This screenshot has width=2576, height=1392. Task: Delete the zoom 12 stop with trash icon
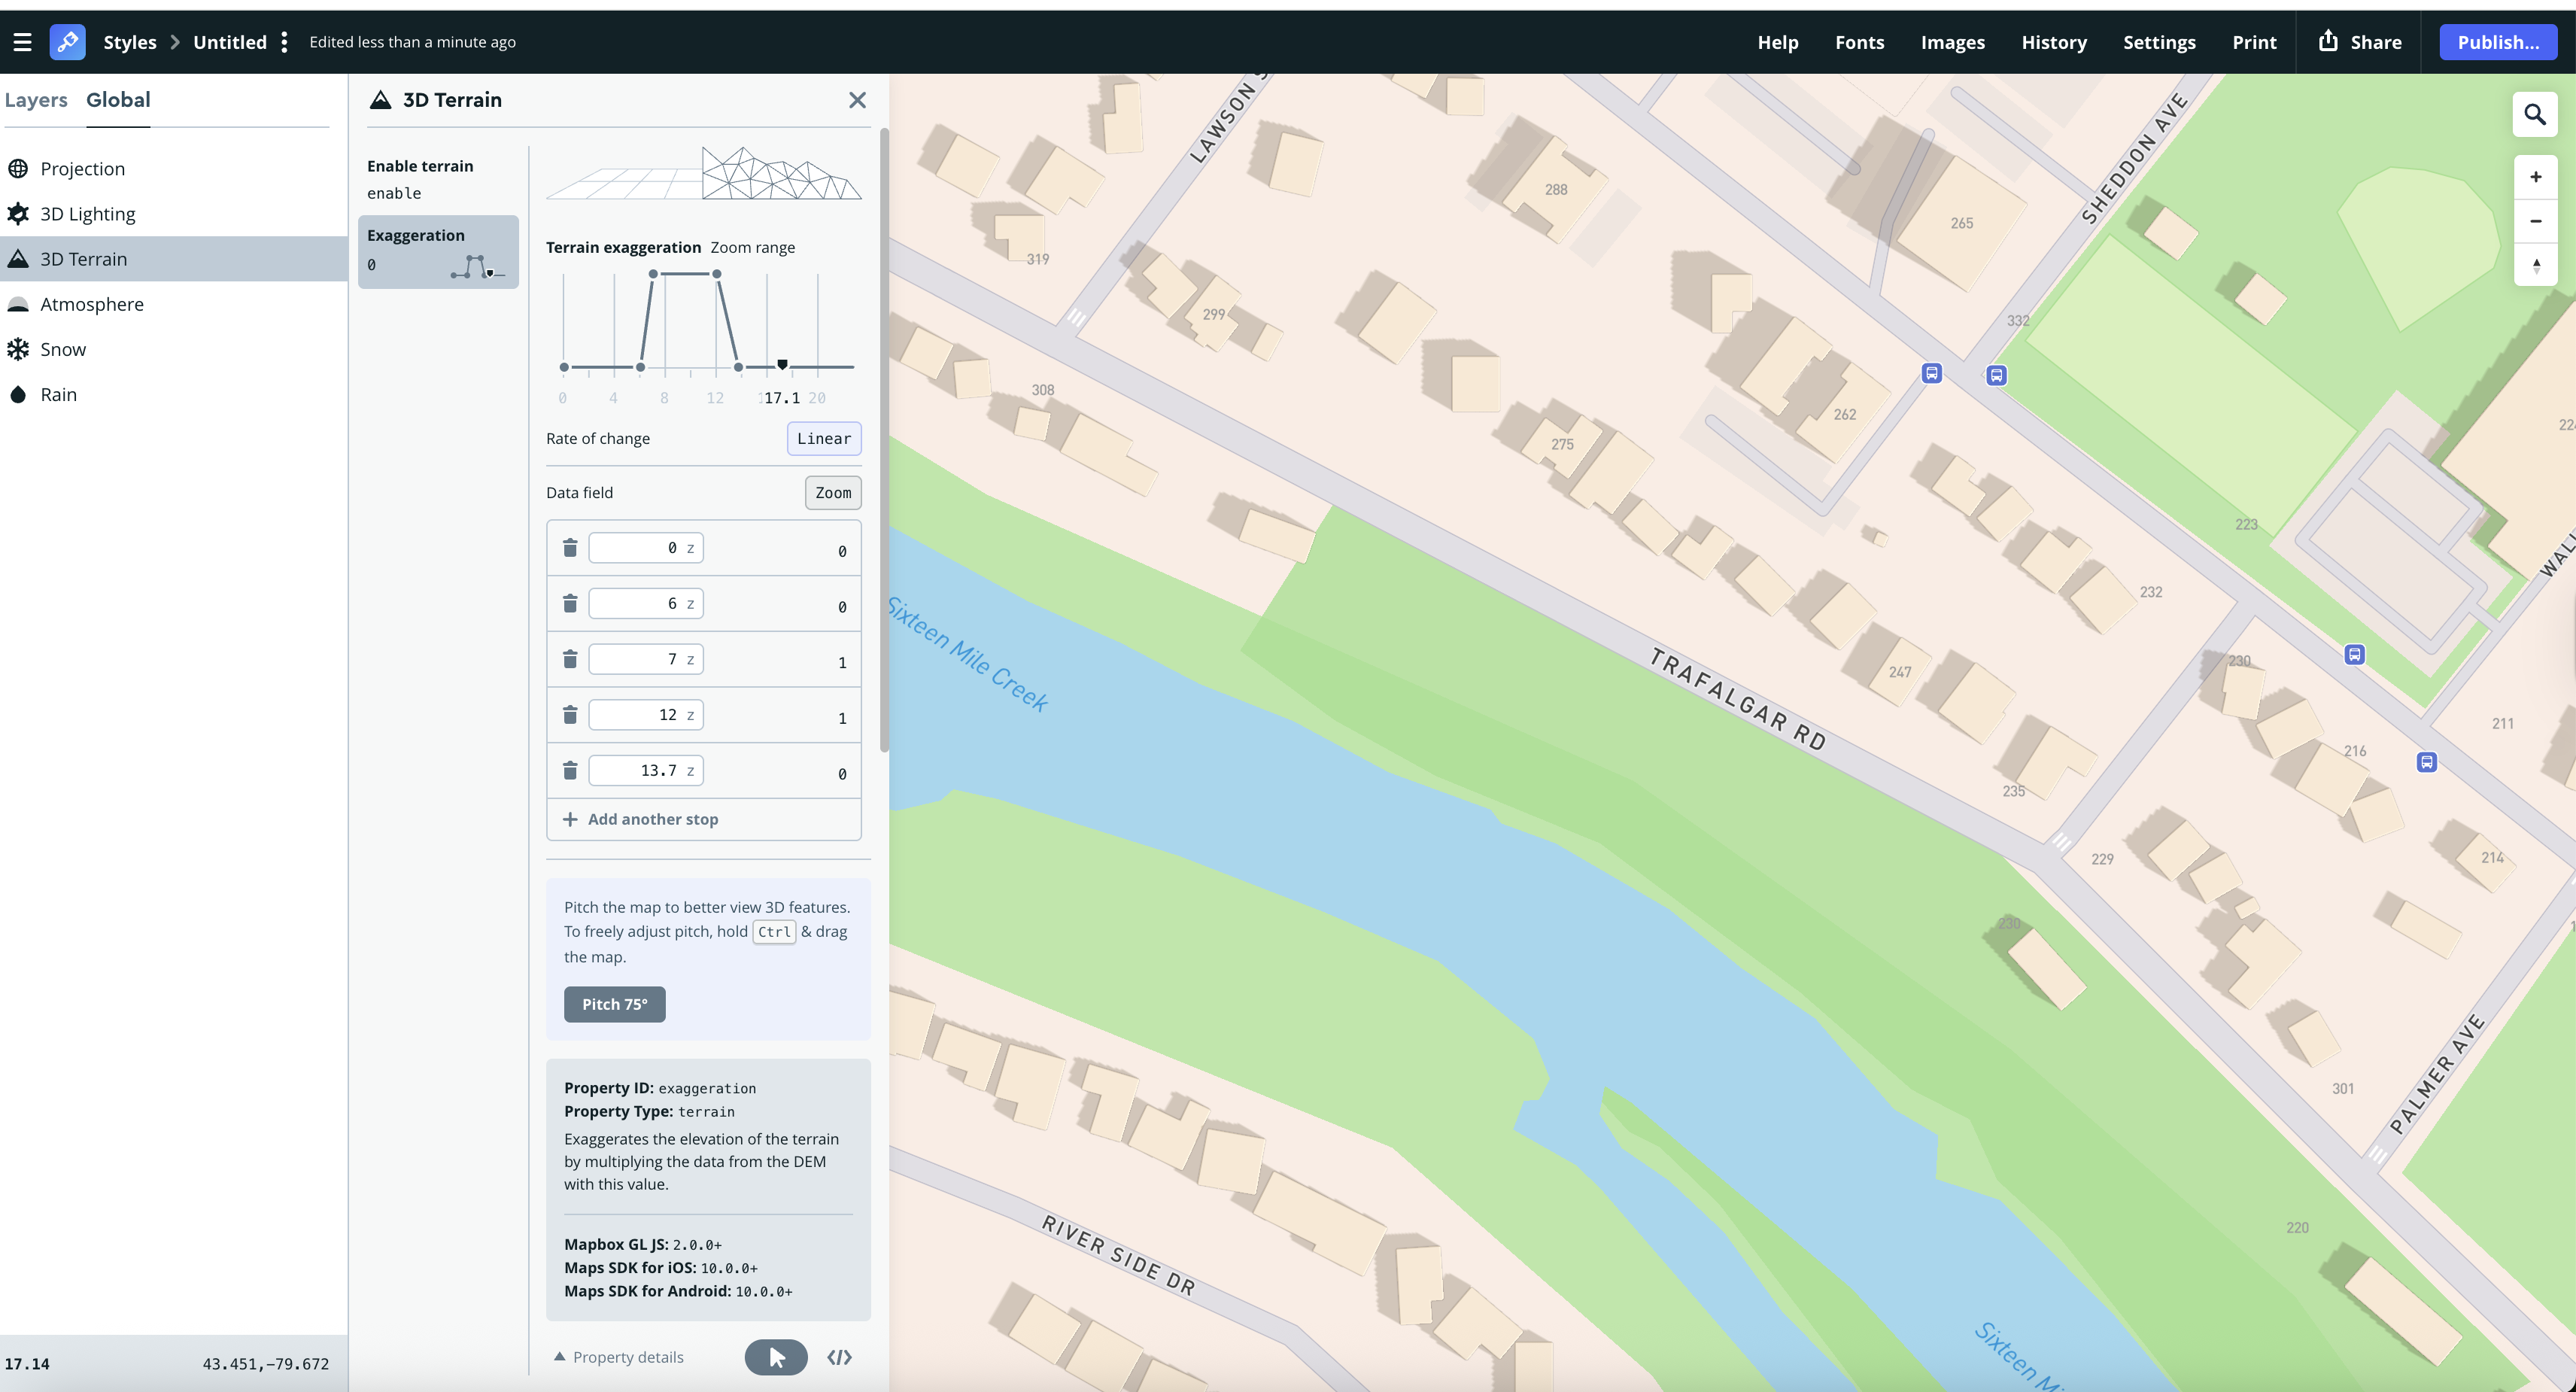click(x=570, y=714)
